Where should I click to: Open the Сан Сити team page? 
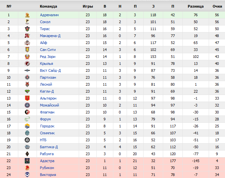tap(48, 50)
